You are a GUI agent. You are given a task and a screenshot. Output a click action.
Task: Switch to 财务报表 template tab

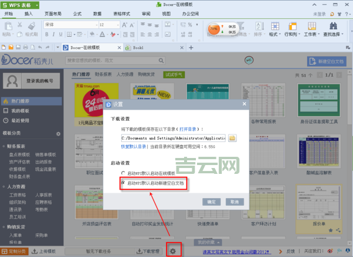pos(104,74)
